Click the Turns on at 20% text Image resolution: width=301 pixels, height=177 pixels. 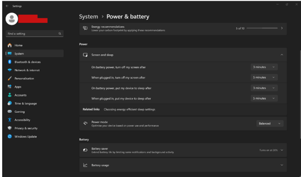tap(268, 150)
